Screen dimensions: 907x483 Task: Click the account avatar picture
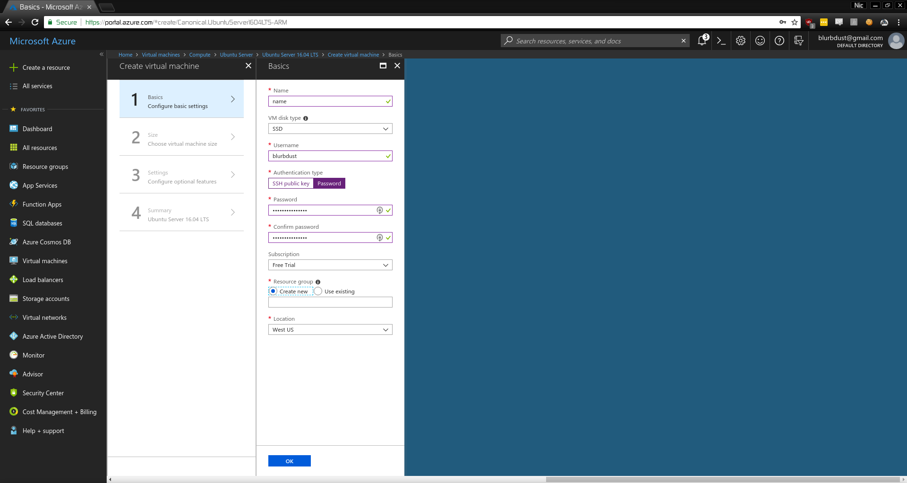click(896, 41)
